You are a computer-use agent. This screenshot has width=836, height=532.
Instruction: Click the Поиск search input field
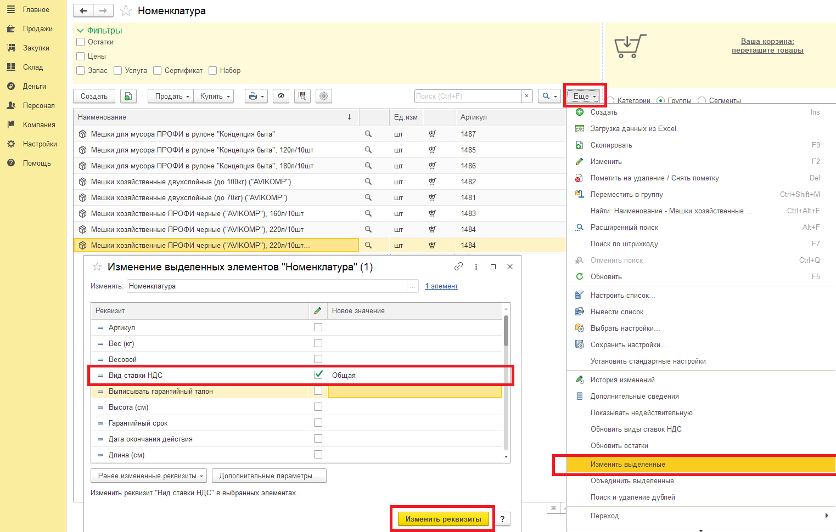tap(467, 96)
